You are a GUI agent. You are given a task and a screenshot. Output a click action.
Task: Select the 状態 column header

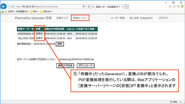click(38, 29)
